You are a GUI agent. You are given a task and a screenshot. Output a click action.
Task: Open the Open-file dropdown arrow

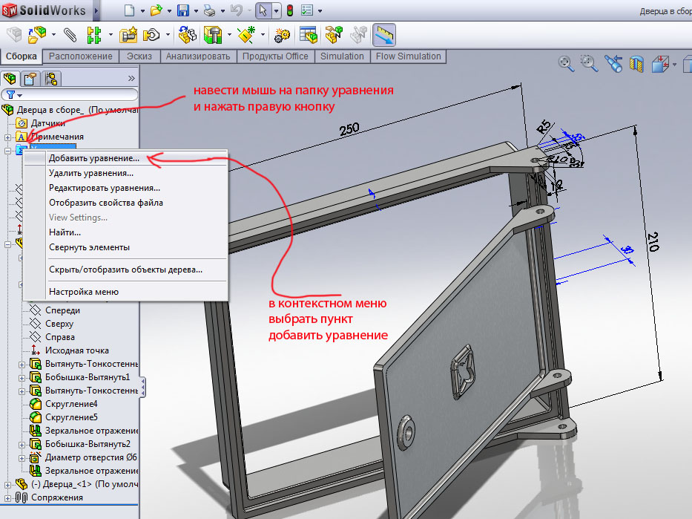(x=168, y=11)
